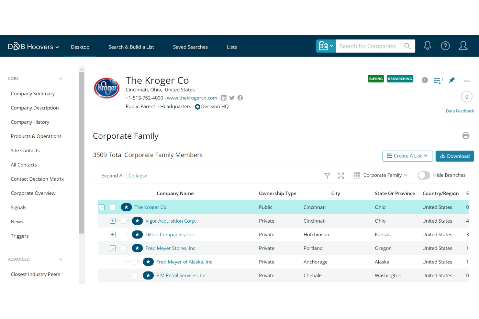Open the search type building dropdown
The image size is (479, 319).
tap(326, 46)
